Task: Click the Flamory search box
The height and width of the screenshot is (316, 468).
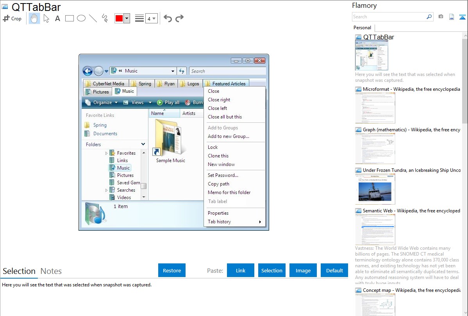Action: (389, 17)
